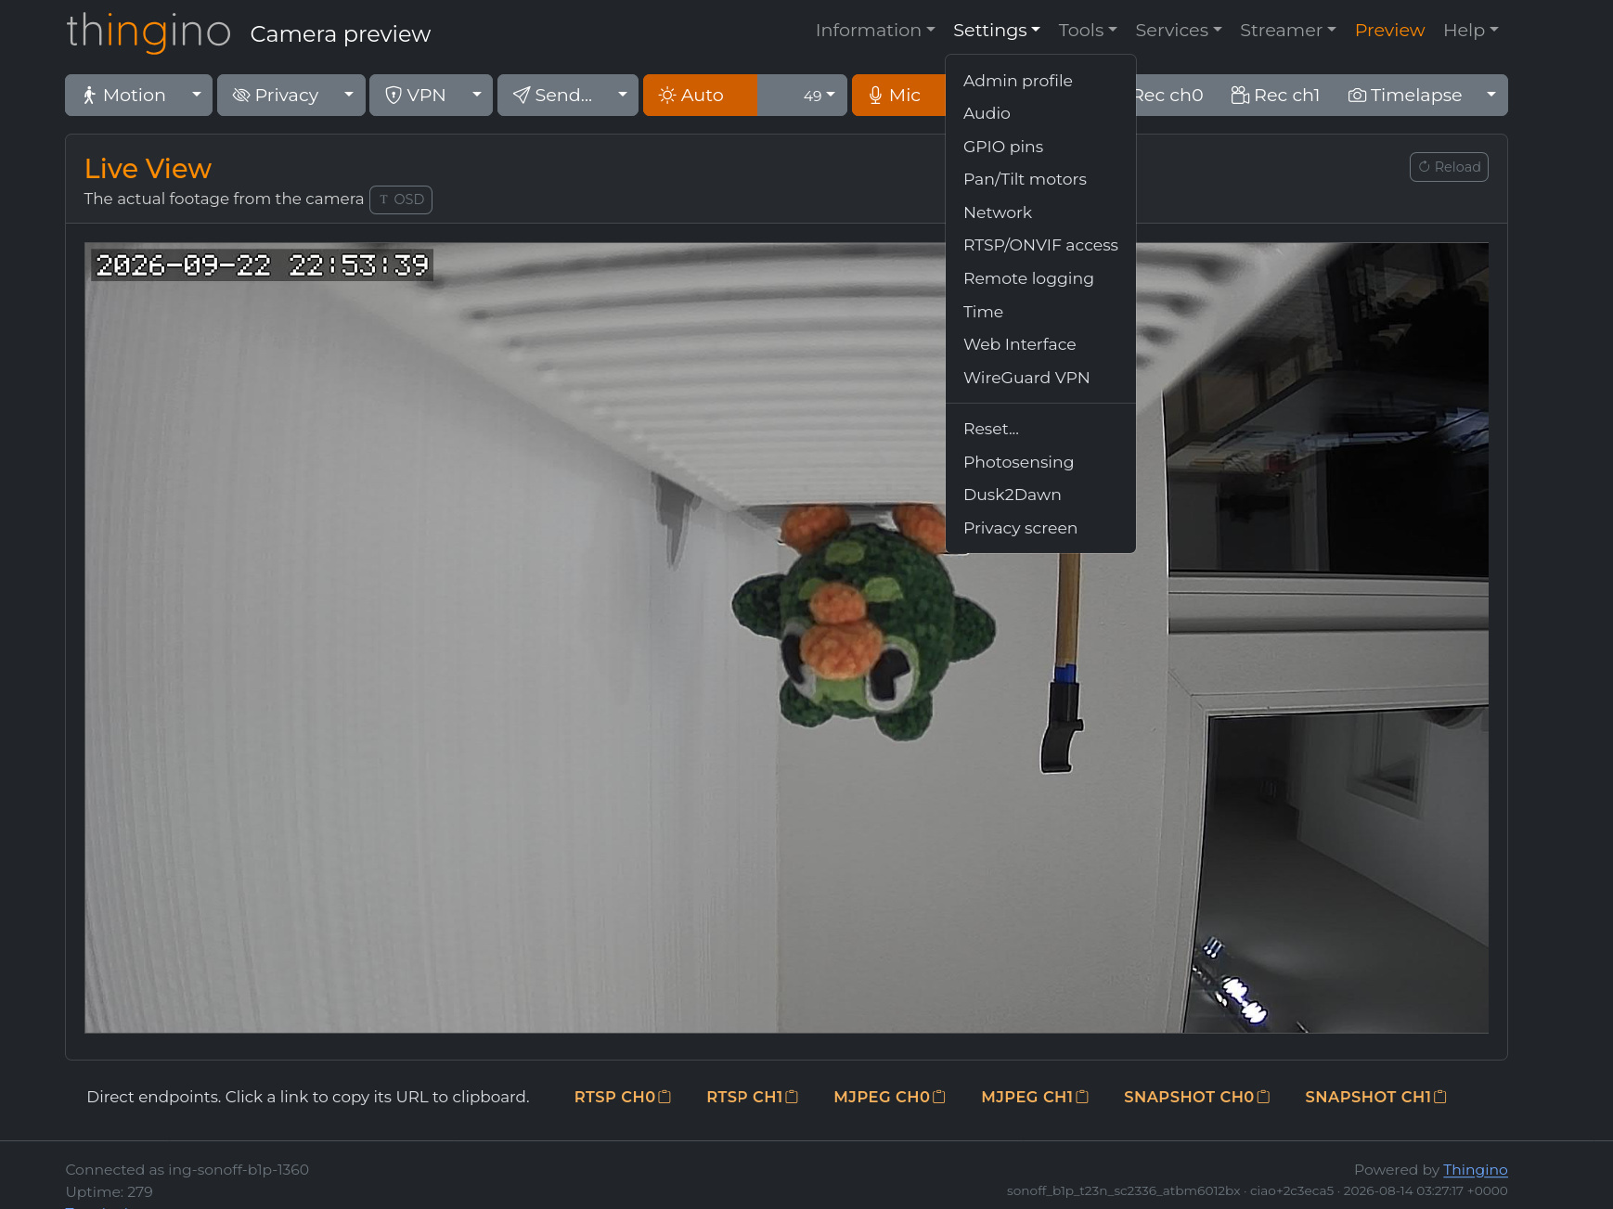Click the 'Camera preview' page title
This screenshot has height=1209, width=1613.
click(x=341, y=34)
